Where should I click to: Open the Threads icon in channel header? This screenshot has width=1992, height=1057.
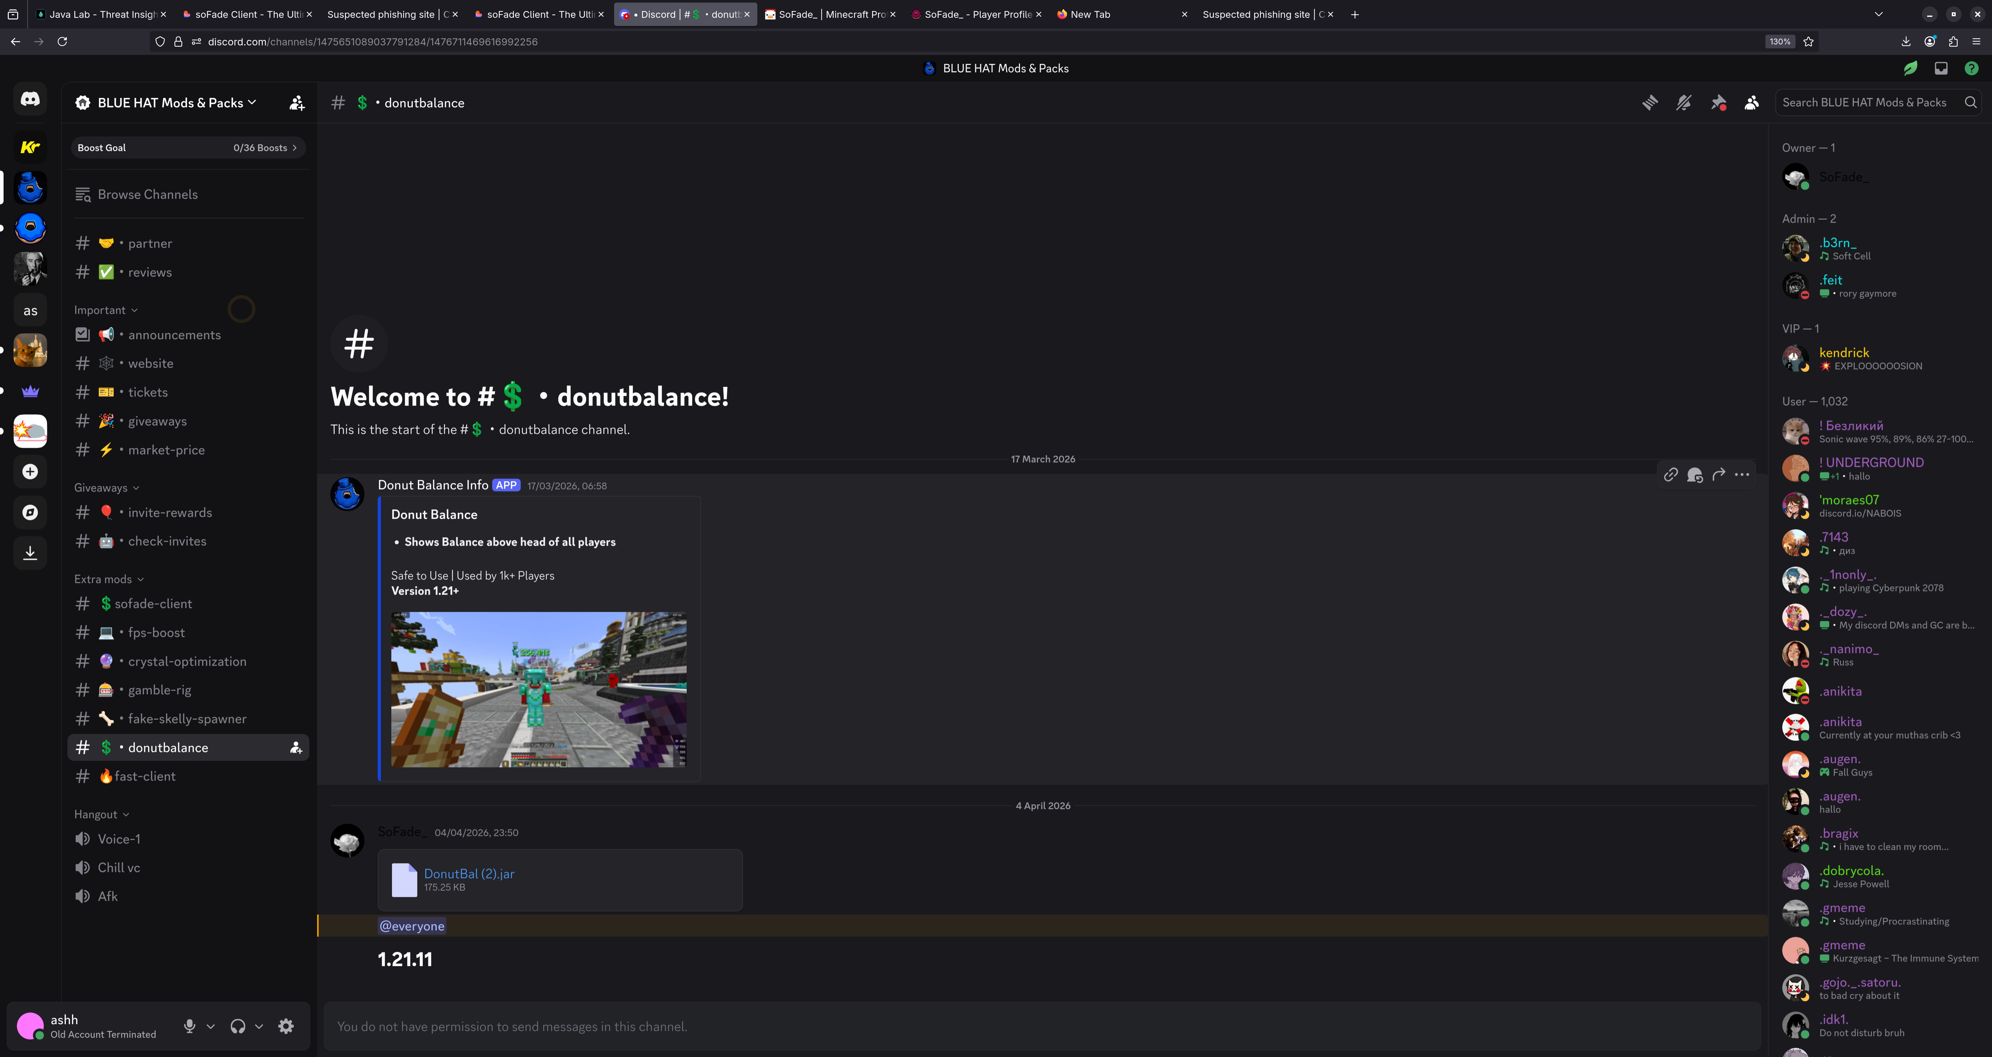click(1649, 103)
